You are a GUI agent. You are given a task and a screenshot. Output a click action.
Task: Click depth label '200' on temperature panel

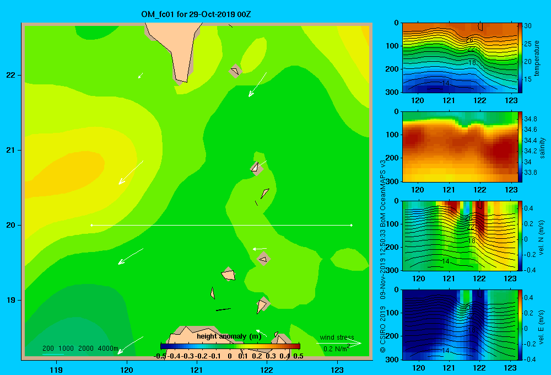392,69
